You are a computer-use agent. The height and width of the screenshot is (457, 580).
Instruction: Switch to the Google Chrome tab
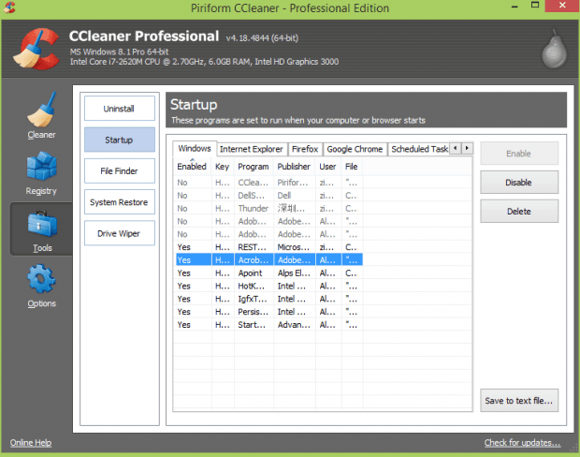(x=355, y=149)
